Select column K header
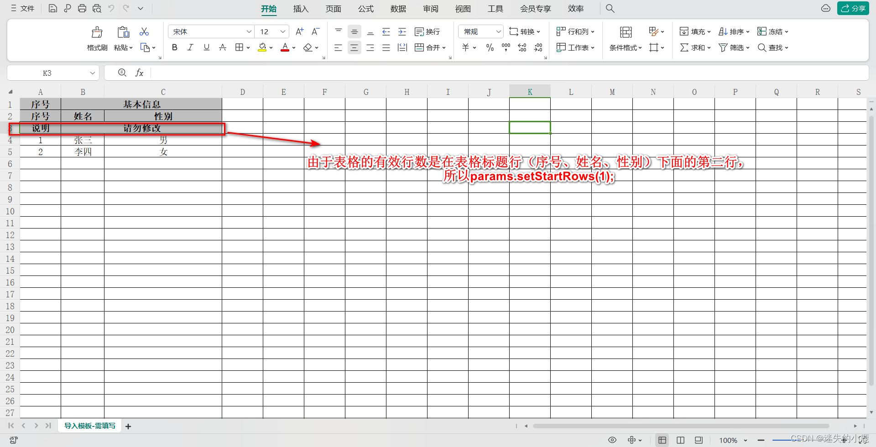Viewport: 876px width, 447px height. click(x=530, y=92)
